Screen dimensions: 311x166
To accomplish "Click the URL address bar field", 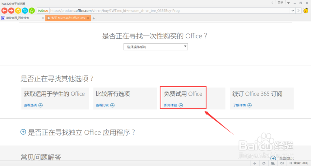I will click(169, 11).
